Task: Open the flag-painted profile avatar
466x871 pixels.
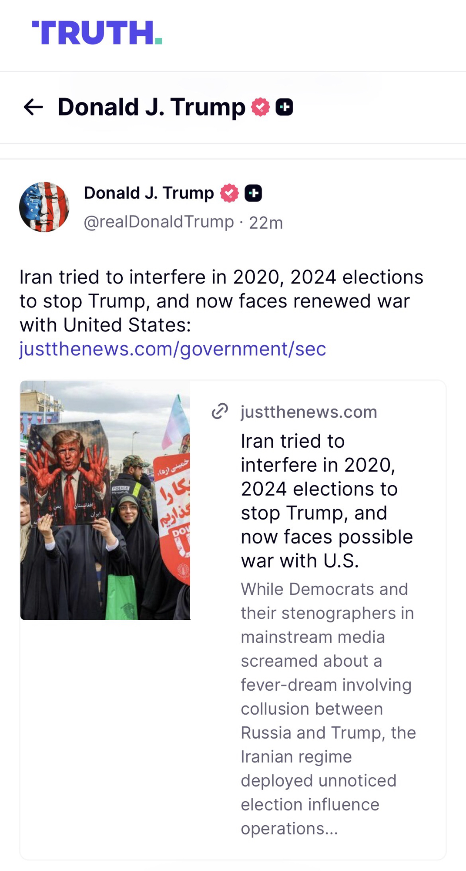Action: [44, 207]
